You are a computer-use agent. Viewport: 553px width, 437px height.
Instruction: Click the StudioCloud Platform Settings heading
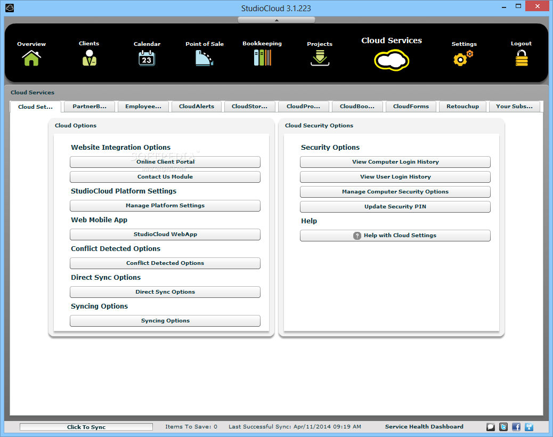(124, 191)
